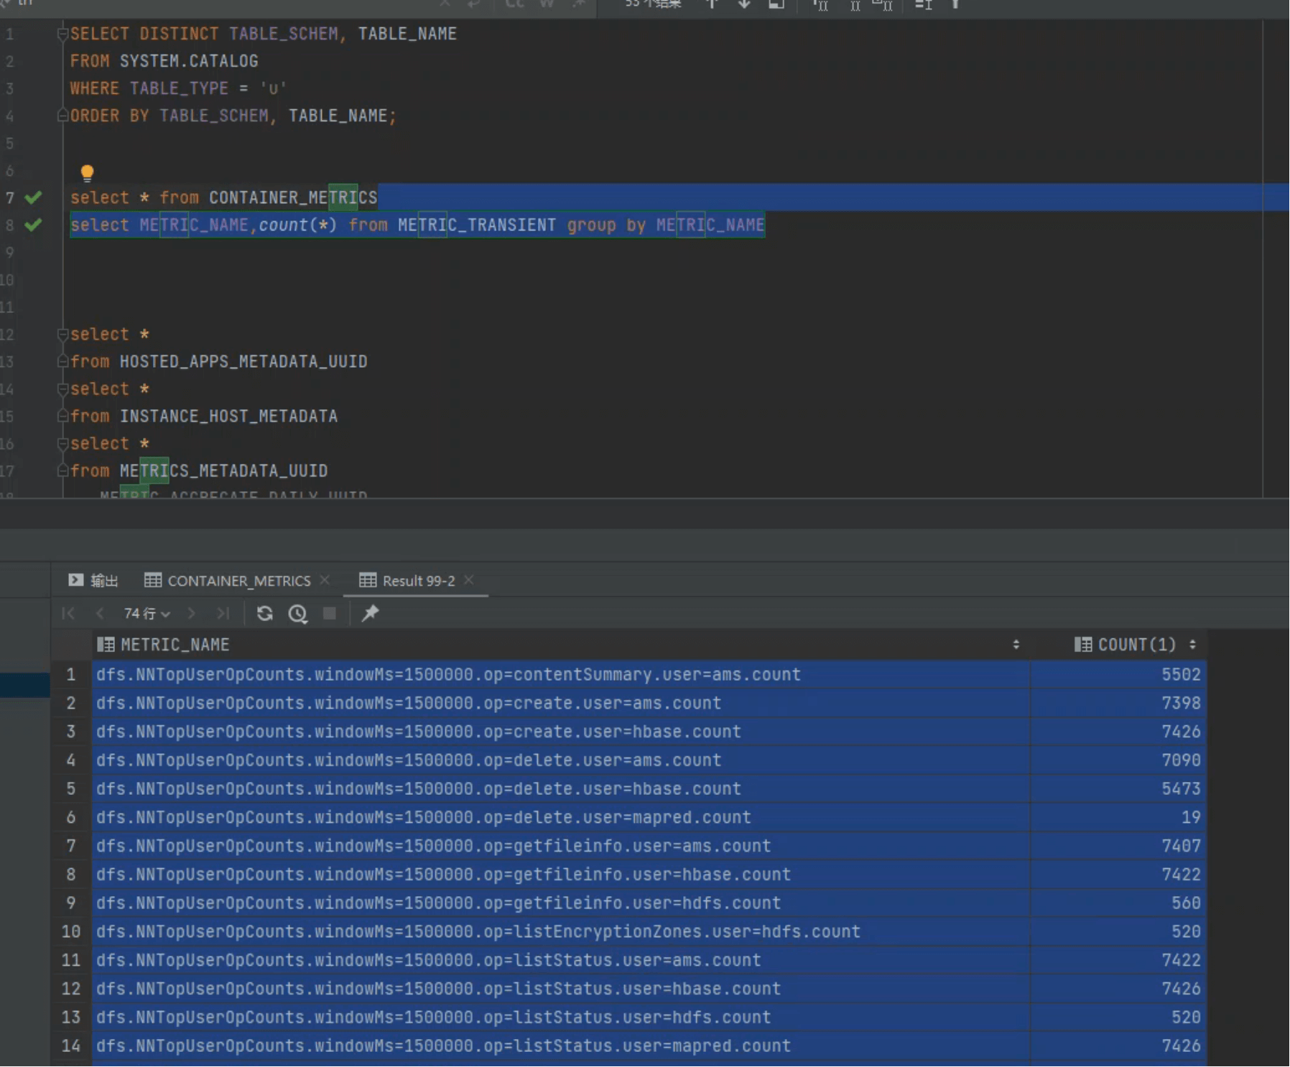
Task: Click cell op=getfileinfo.user=ams.count
Action: pos(560,846)
